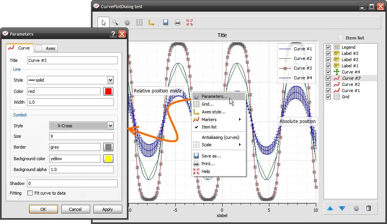The width and height of the screenshot is (387, 224).
Task: Enable the Fit curve to data checkbox
Action: 30,193
